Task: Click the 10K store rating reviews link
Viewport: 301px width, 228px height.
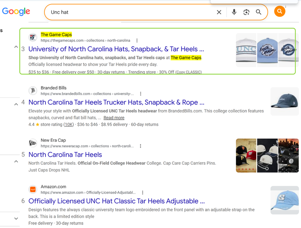Action: tap(68, 124)
